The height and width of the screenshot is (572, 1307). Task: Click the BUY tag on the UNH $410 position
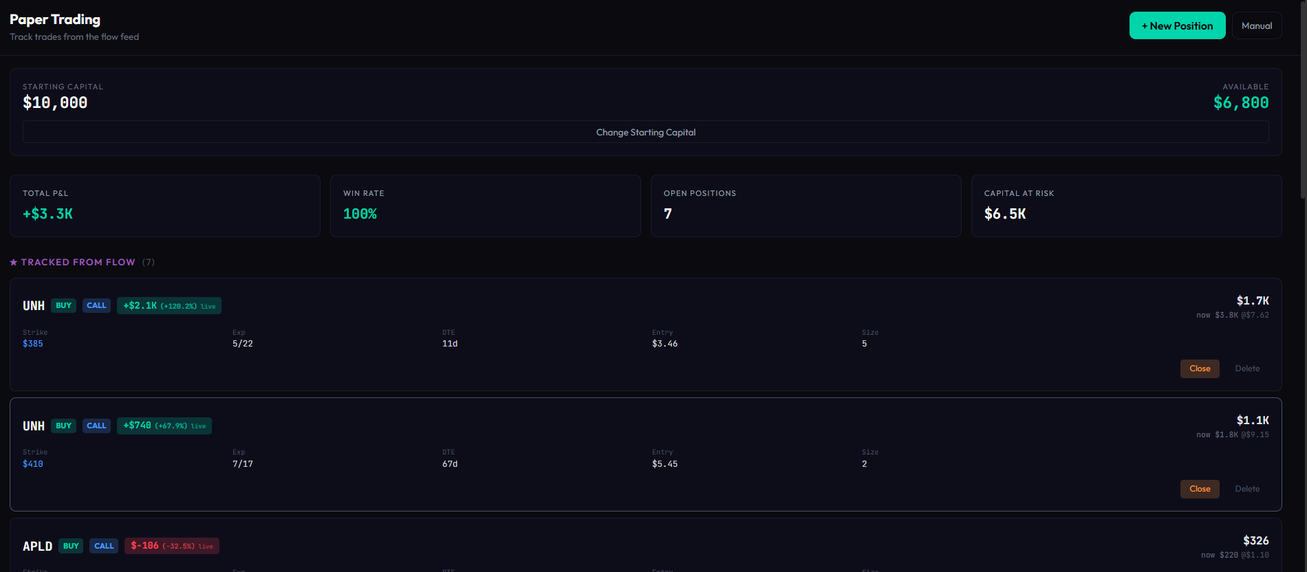click(64, 426)
